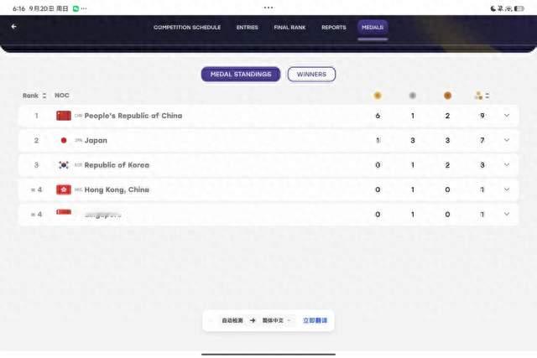Viewport: 537px width, 358px height.
Task: Tap the translate now link
Action: [x=315, y=320]
